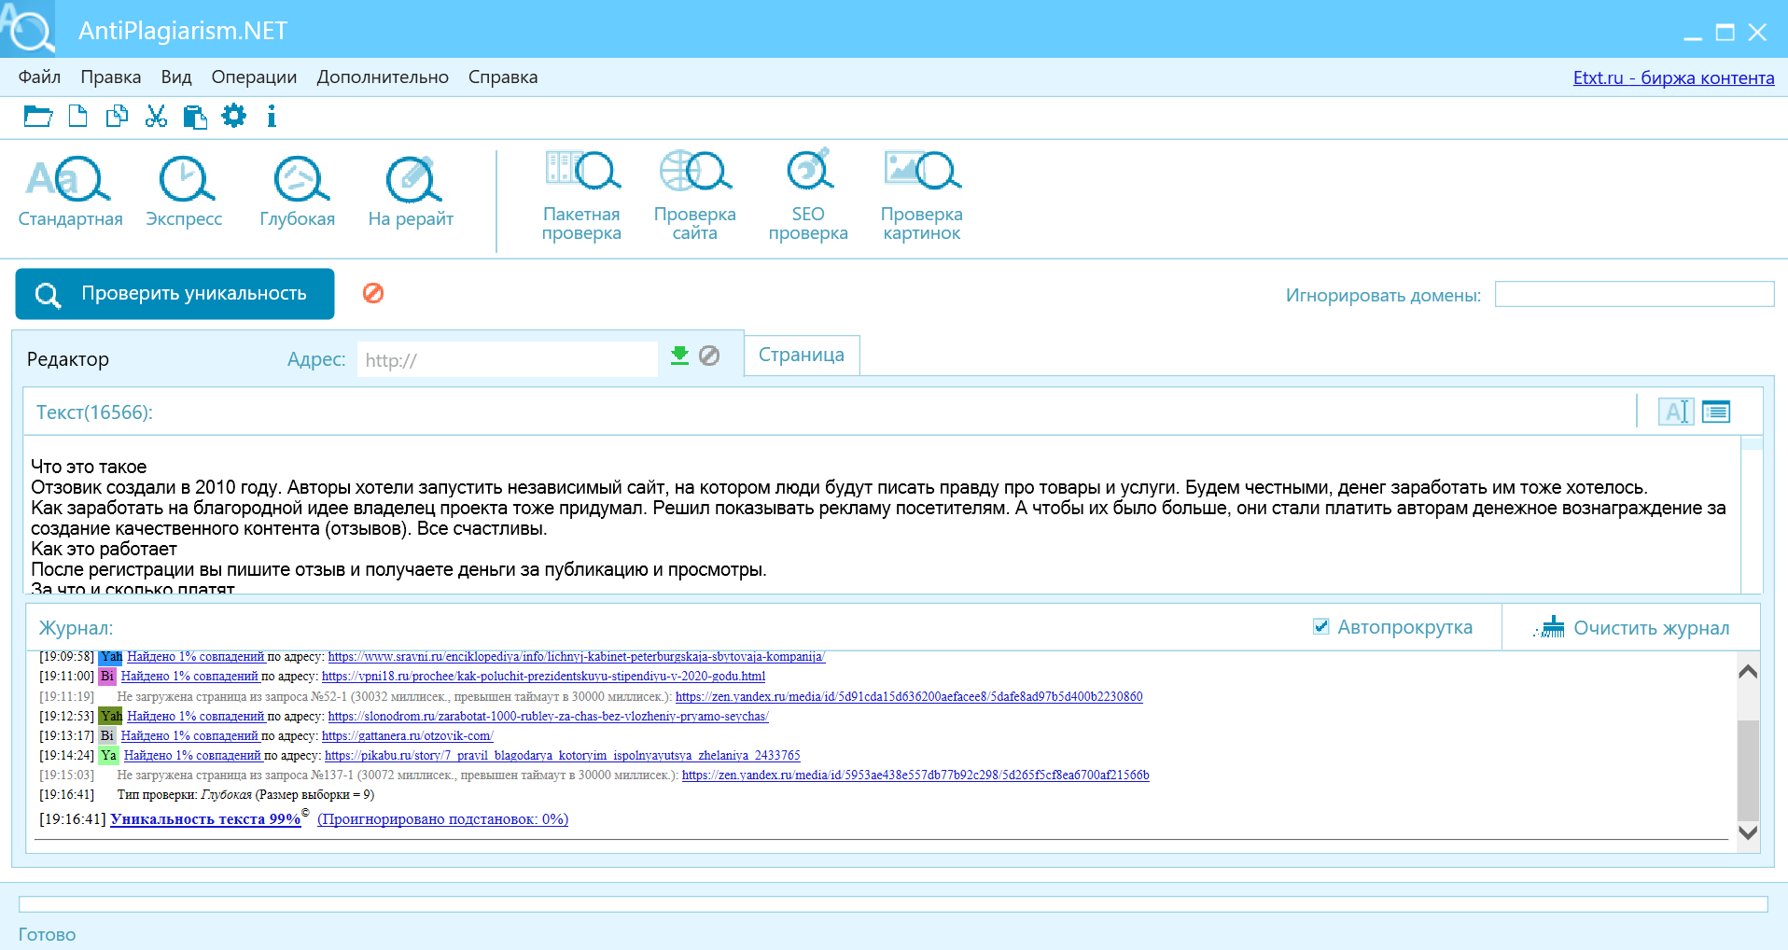Open settings via the gear icon
This screenshot has width=1788, height=950.
tap(233, 116)
